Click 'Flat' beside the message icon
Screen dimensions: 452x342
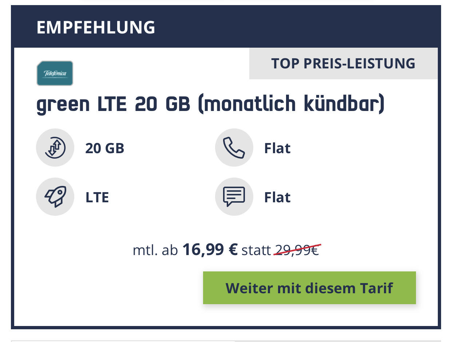[x=277, y=197]
